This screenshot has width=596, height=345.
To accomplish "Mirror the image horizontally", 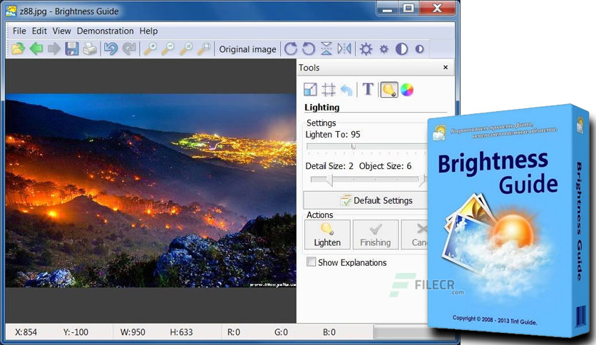I will [x=344, y=48].
